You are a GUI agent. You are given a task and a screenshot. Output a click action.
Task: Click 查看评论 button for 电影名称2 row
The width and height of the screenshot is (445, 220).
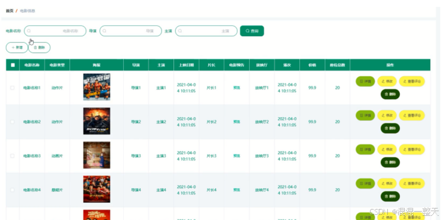tap(412, 116)
